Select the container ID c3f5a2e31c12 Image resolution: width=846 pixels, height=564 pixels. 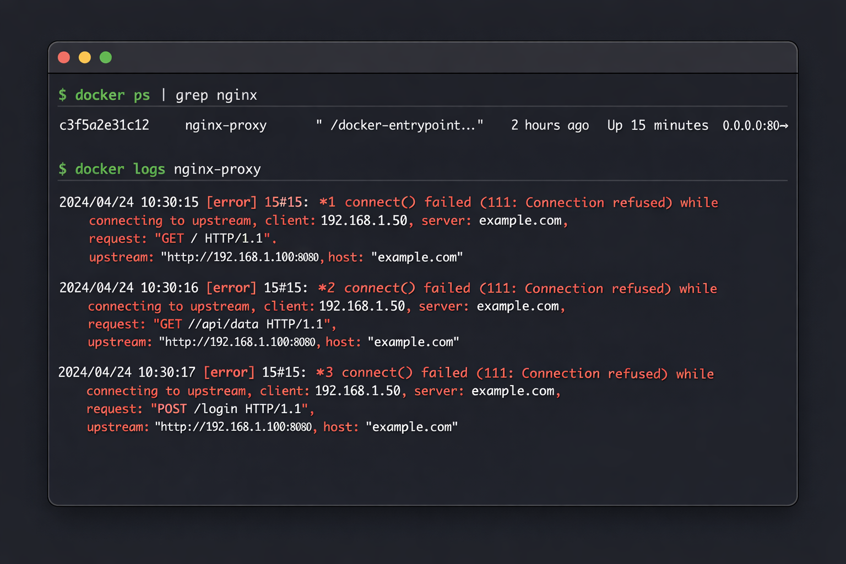pyautogui.click(x=104, y=125)
